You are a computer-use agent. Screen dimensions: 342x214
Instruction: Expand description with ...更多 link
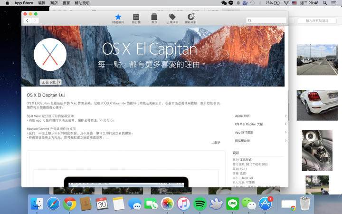pos(216,142)
